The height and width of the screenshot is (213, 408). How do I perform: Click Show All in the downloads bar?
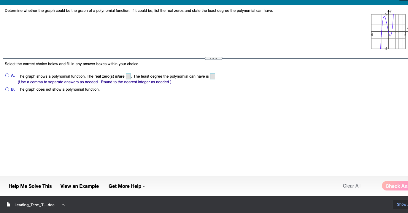401,204
